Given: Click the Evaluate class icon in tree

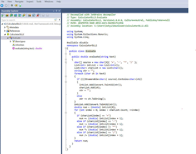Looking at the screenshot, I should 11,38.
